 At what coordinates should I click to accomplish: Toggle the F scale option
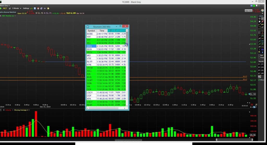(x=256, y=107)
